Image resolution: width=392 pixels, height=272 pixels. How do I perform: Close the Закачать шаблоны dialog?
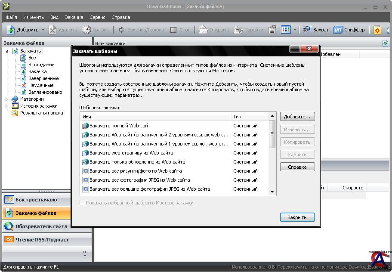(309, 49)
